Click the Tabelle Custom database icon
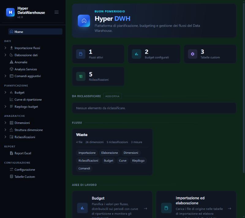This screenshot has width=245, height=218. (11, 176)
